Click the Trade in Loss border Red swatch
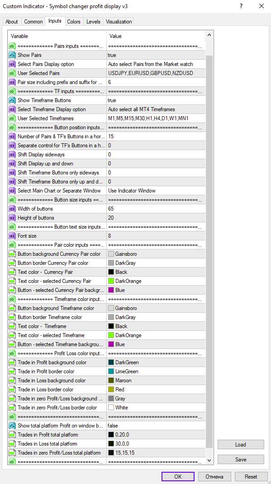271x484 pixels. [111, 390]
